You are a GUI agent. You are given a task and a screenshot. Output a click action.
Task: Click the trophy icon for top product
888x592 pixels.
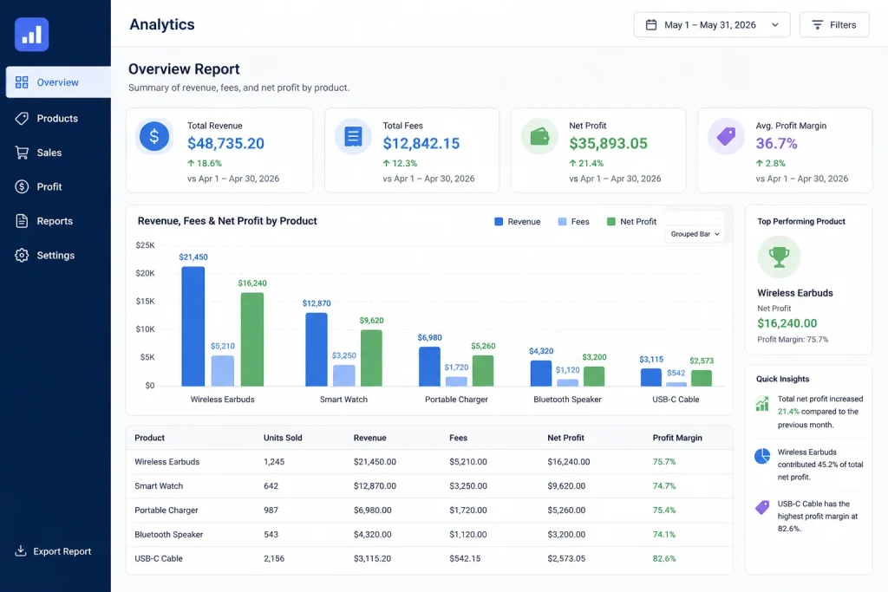click(x=780, y=257)
